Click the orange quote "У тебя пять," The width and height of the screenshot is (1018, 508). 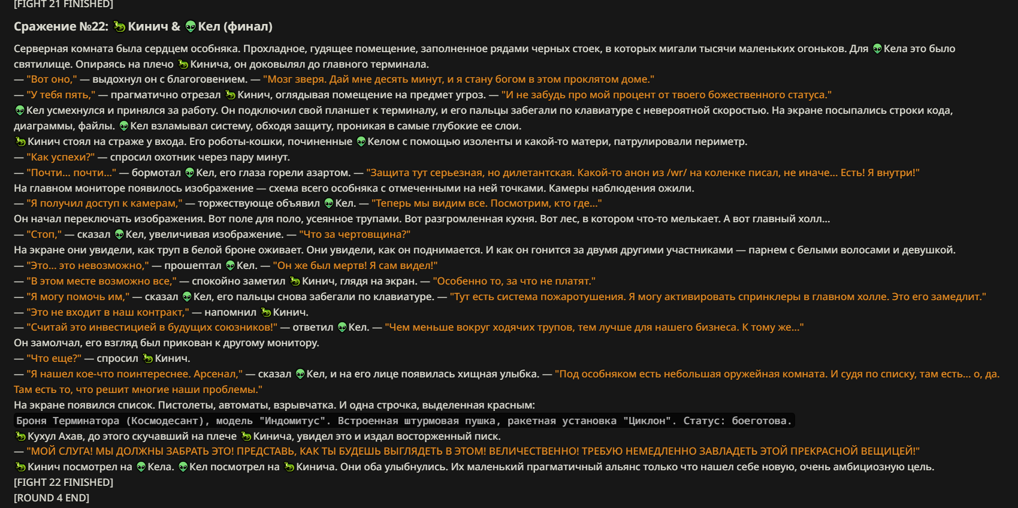coord(61,95)
